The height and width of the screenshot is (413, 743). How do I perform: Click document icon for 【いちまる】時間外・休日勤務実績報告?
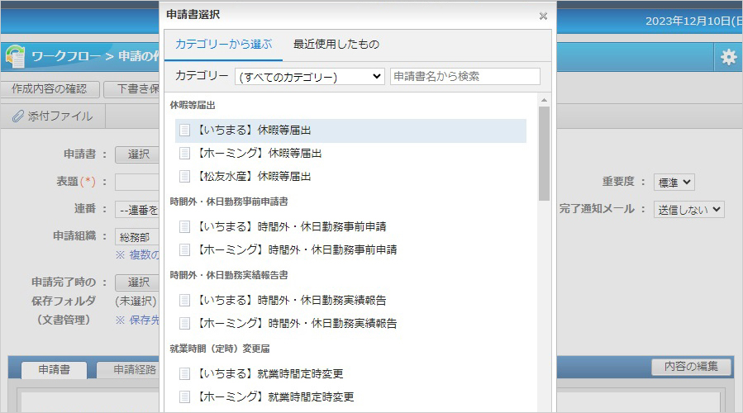pyautogui.click(x=185, y=301)
